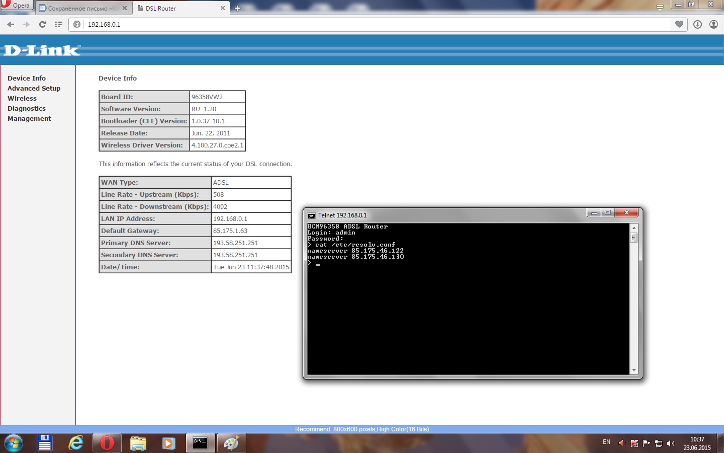Open the Opera main menu button
The height and width of the screenshot is (453, 724).
coord(17,5)
